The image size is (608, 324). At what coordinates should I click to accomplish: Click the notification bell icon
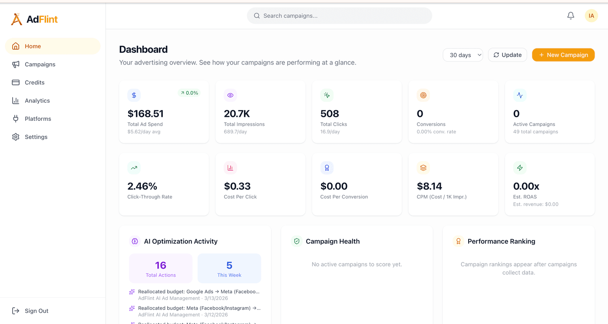[x=571, y=15]
